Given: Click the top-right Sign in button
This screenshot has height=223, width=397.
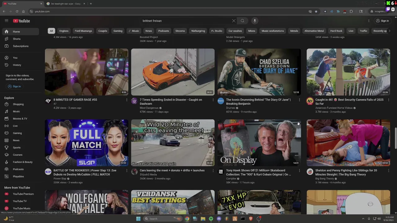Looking at the screenshot, I should (x=382, y=21).
